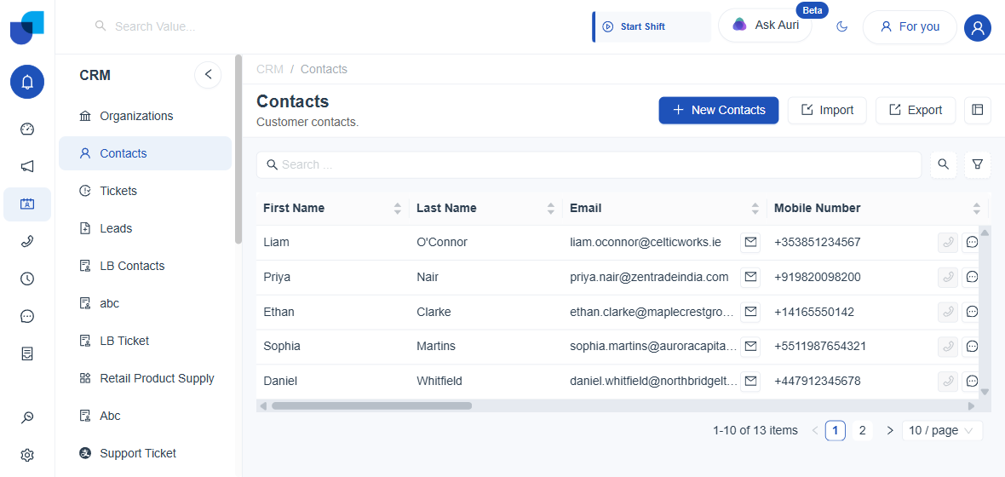Sort by Email column arrows

pyautogui.click(x=755, y=209)
